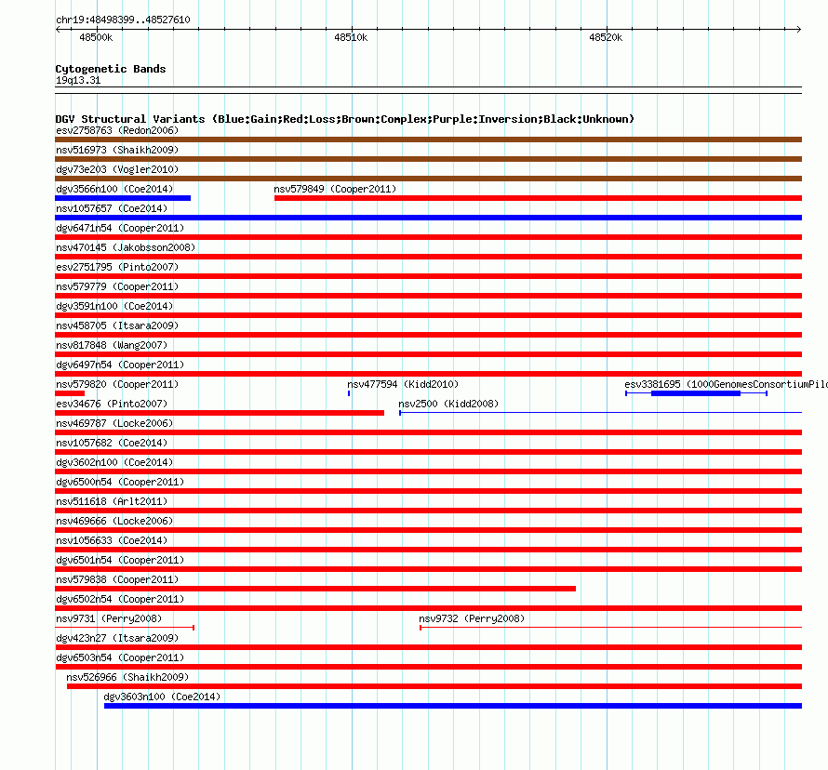Open nsv477594 (Kidd2010) variant label

click(x=403, y=384)
